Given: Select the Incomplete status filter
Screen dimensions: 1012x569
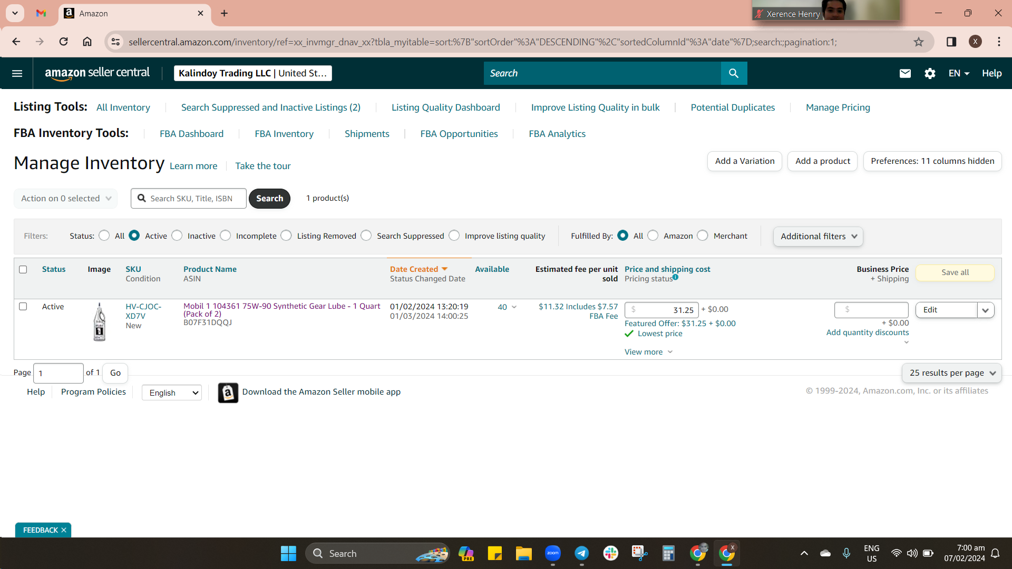Looking at the screenshot, I should click(226, 236).
